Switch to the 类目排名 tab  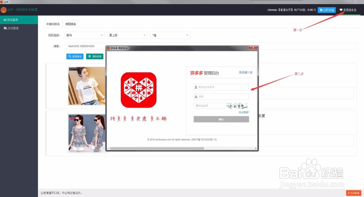tap(71, 24)
